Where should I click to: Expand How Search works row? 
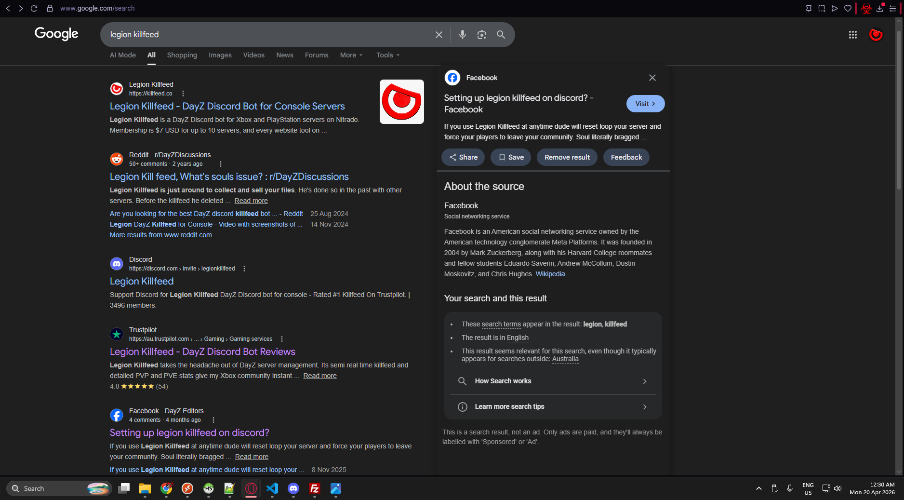553,381
